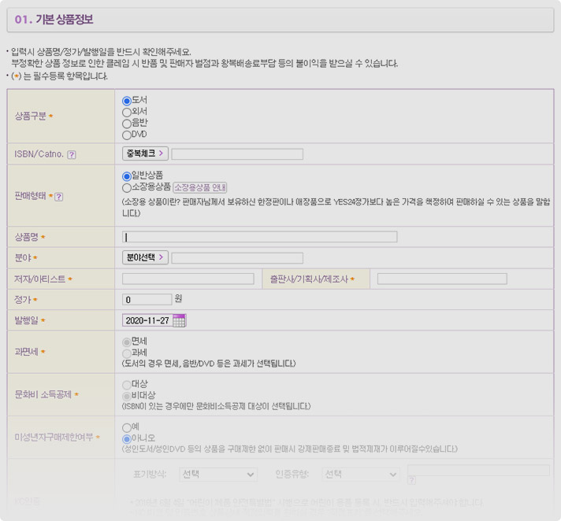Select the 음반 product type option
Viewport: 561px width, 521px height.
point(127,123)
